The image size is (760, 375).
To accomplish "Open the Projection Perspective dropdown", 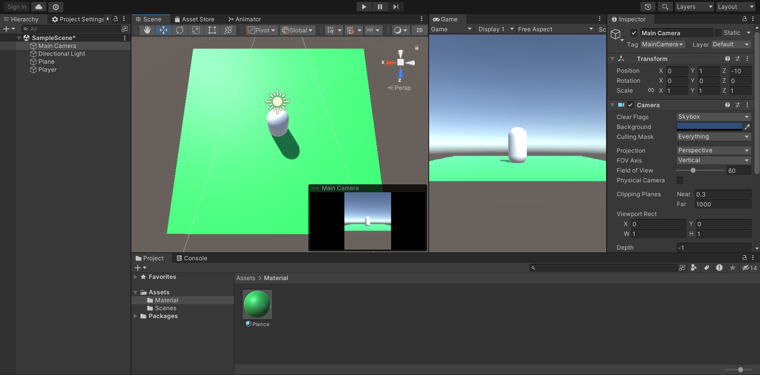I will tap(714, 151).
